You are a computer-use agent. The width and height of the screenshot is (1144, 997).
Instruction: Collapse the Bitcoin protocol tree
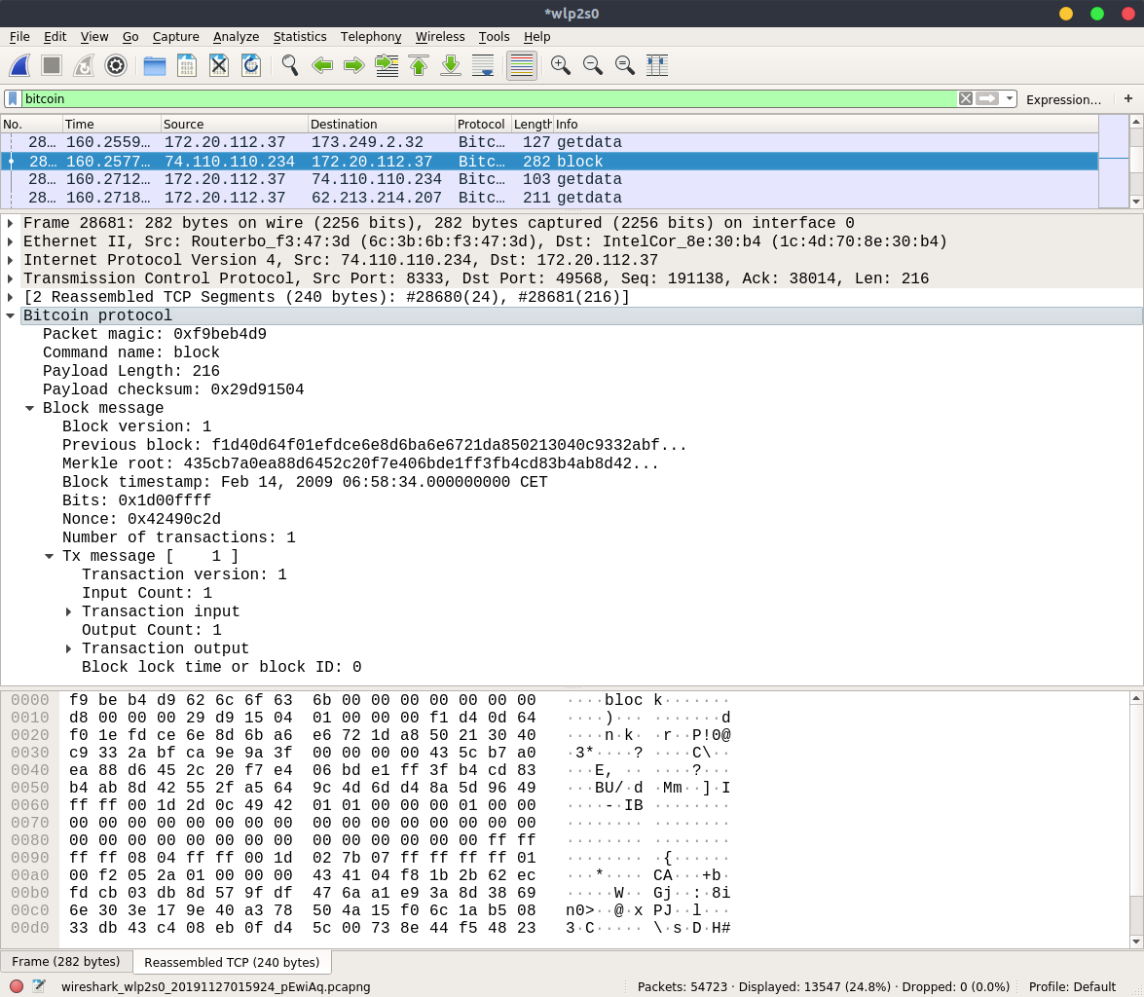(x=10, y=315)
